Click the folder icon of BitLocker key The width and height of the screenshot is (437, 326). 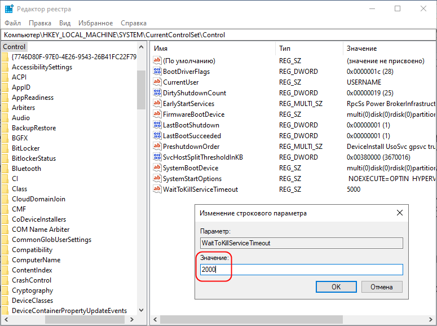coord(5,148)
